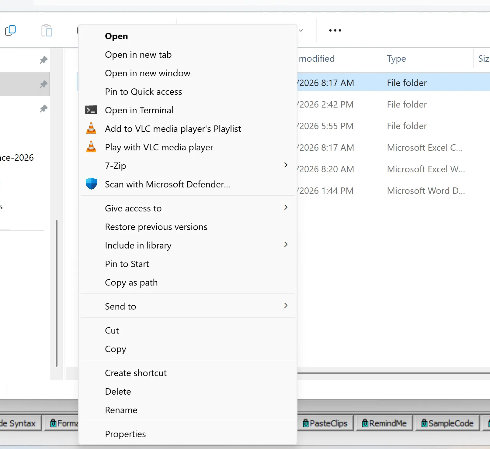
Task: Select the Microsoft Word D... file row
Action: click(394, 191)
